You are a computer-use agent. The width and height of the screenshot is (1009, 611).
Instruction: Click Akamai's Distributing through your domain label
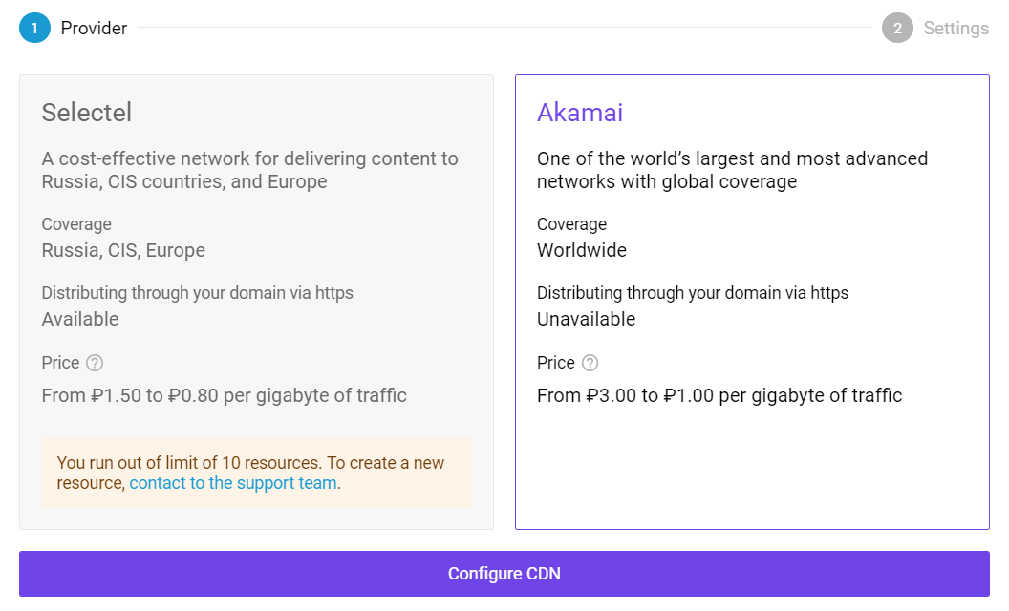[693, 293]
